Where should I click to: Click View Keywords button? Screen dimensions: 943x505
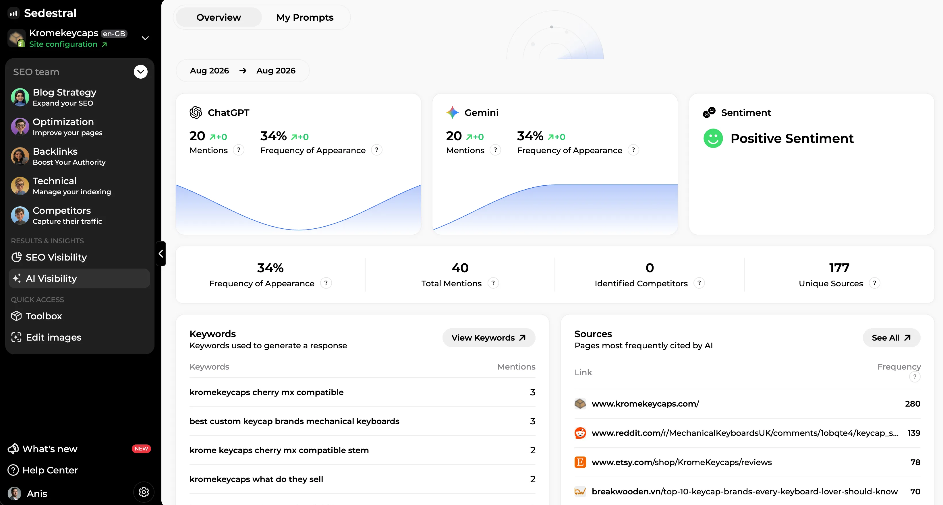pyautogui.click(x=489, y=337)
